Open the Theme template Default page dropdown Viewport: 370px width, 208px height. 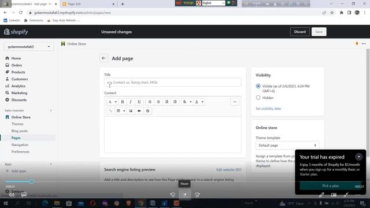click(287, 145)
